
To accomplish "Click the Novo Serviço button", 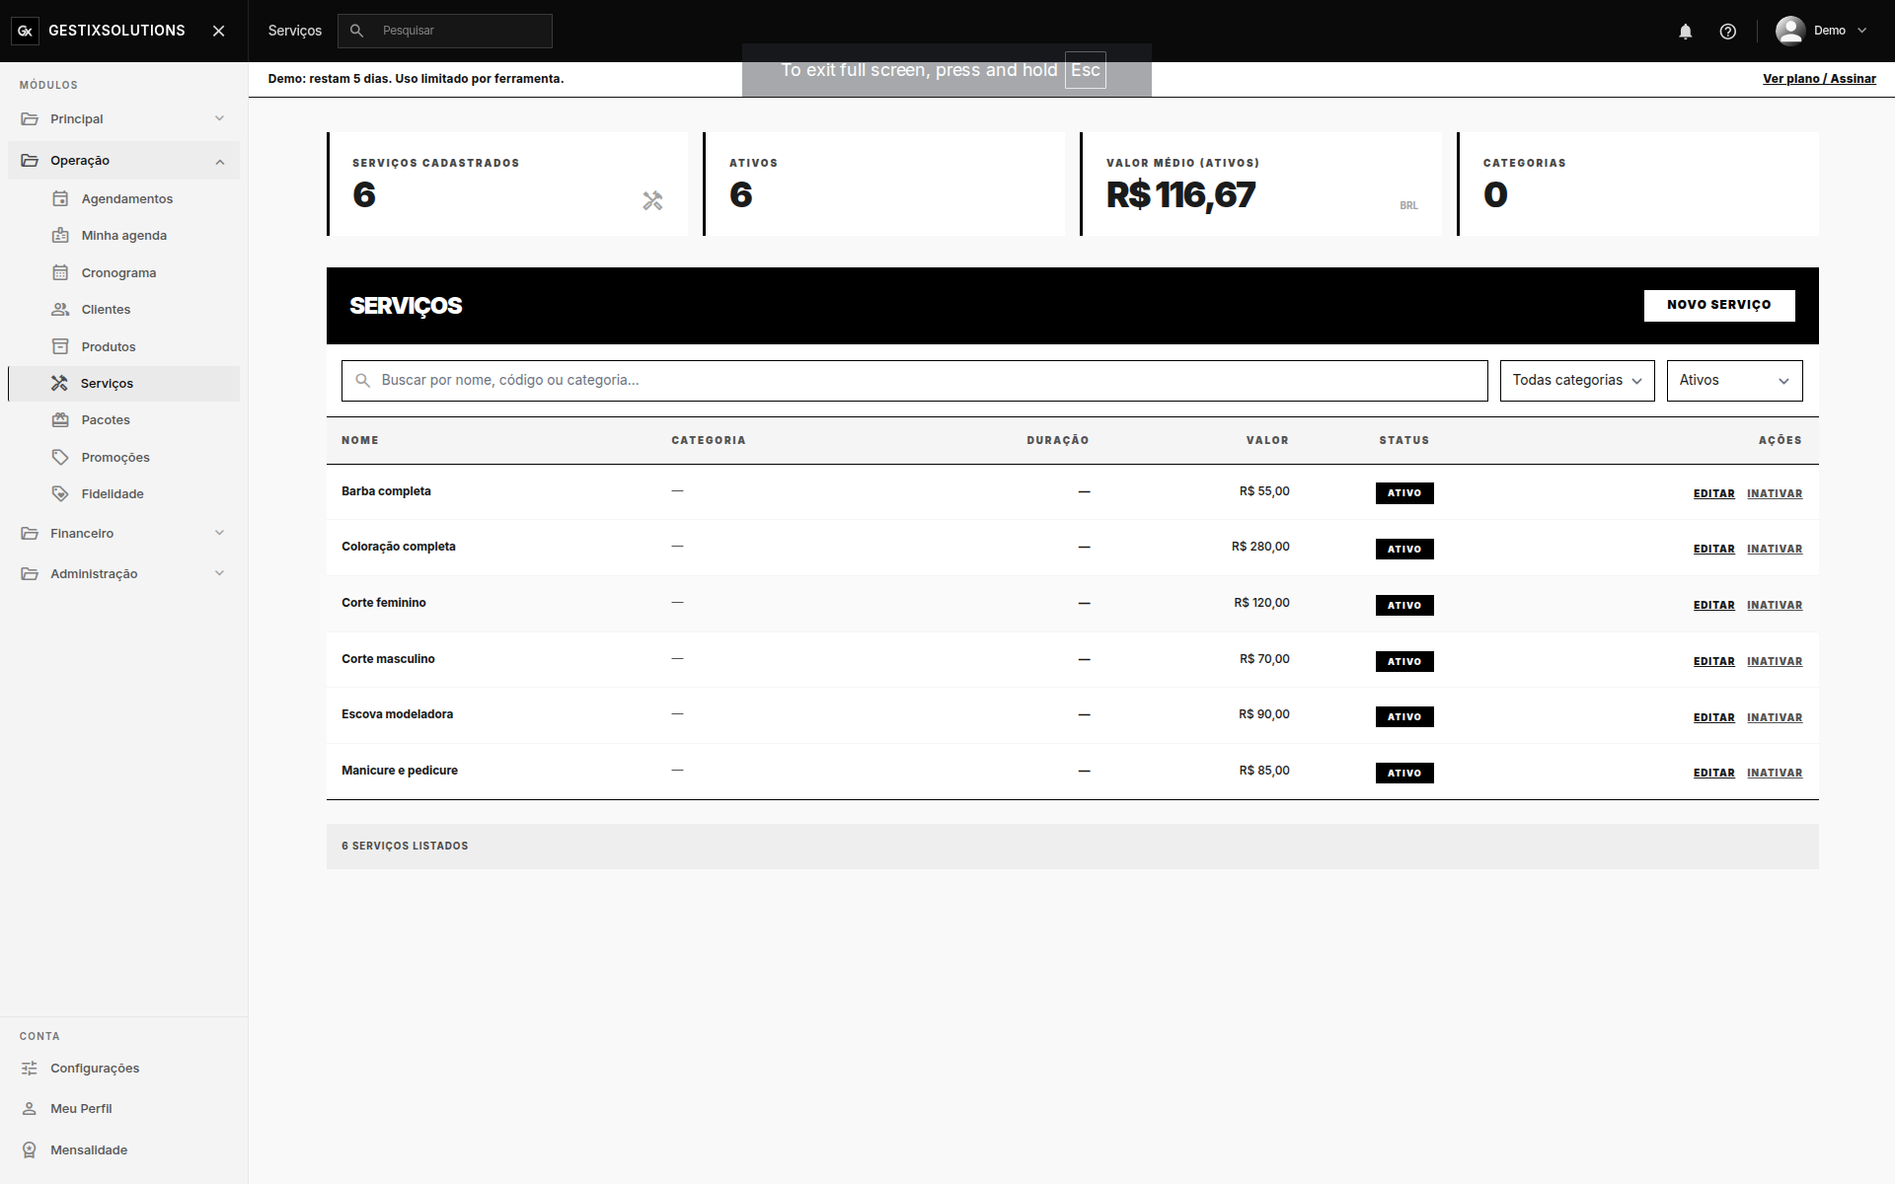I will point(1719,305).
